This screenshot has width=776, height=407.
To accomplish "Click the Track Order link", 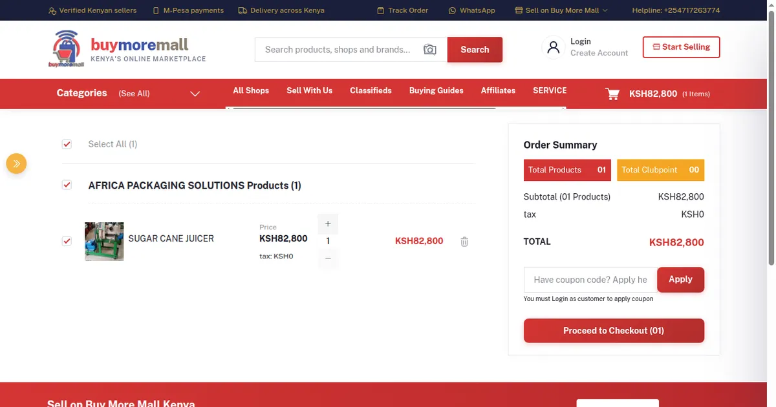I will point(402,10).
